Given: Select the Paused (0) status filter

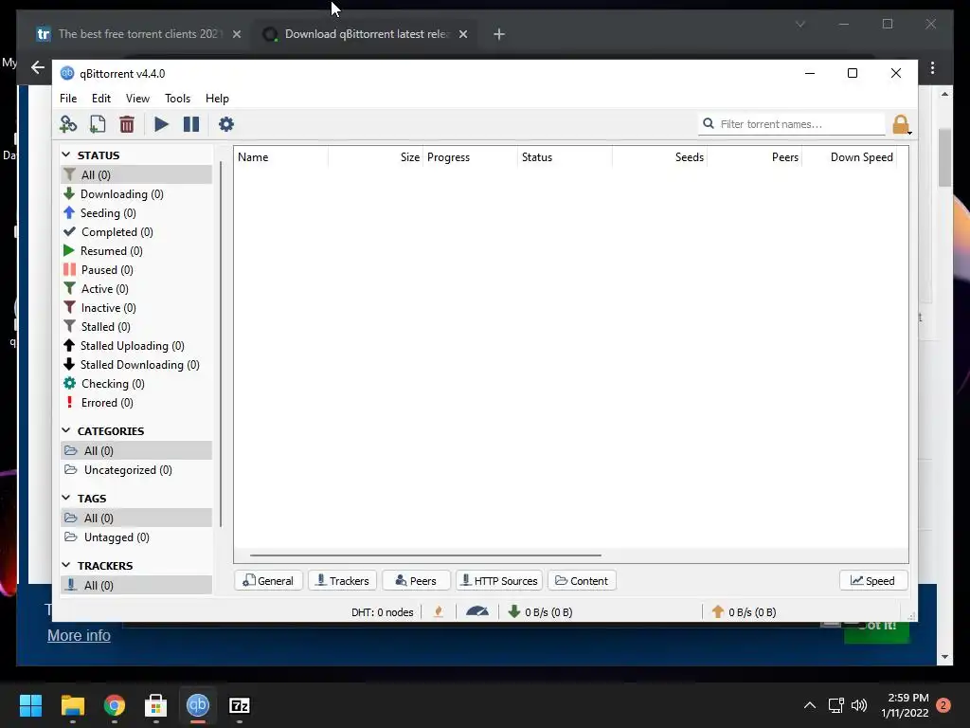Looking at the screenshot, I should (x=136, y=270).
